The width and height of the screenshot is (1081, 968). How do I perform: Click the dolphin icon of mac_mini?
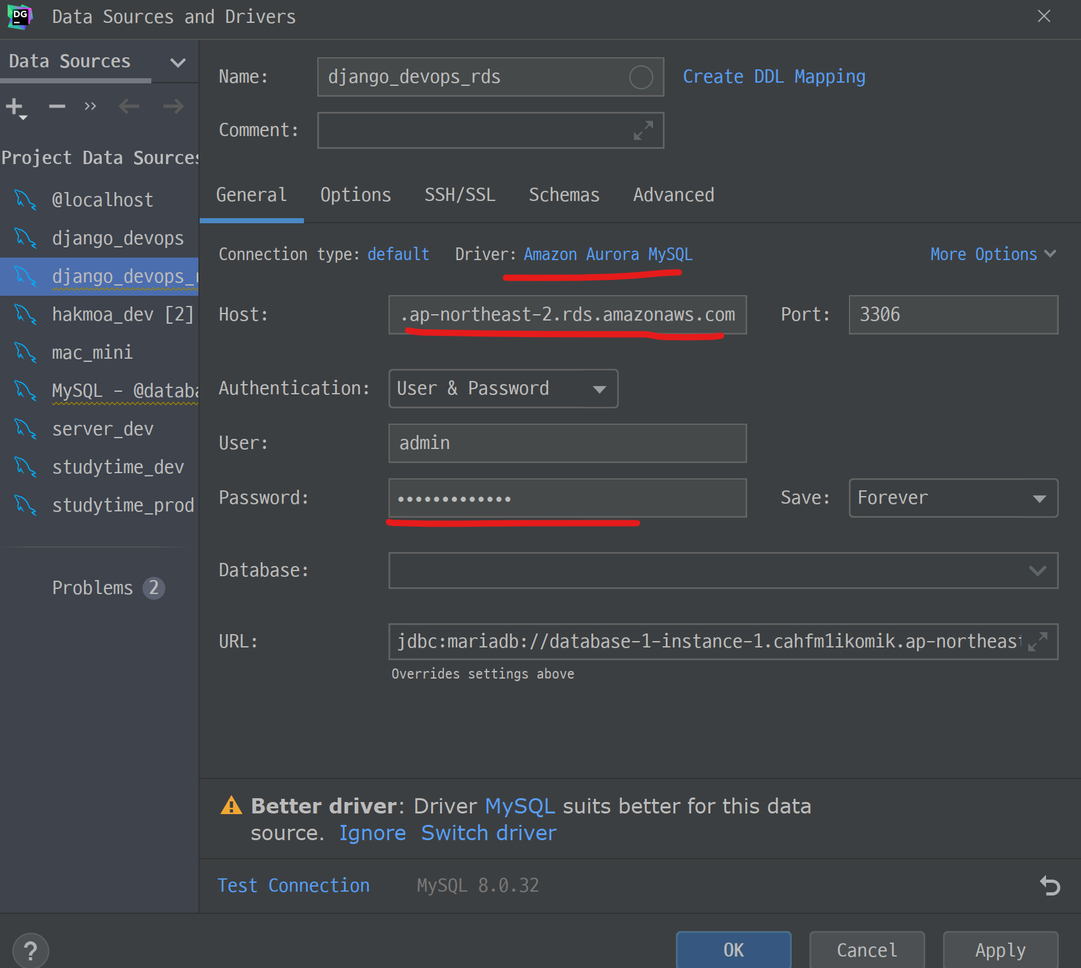(25, 352)
